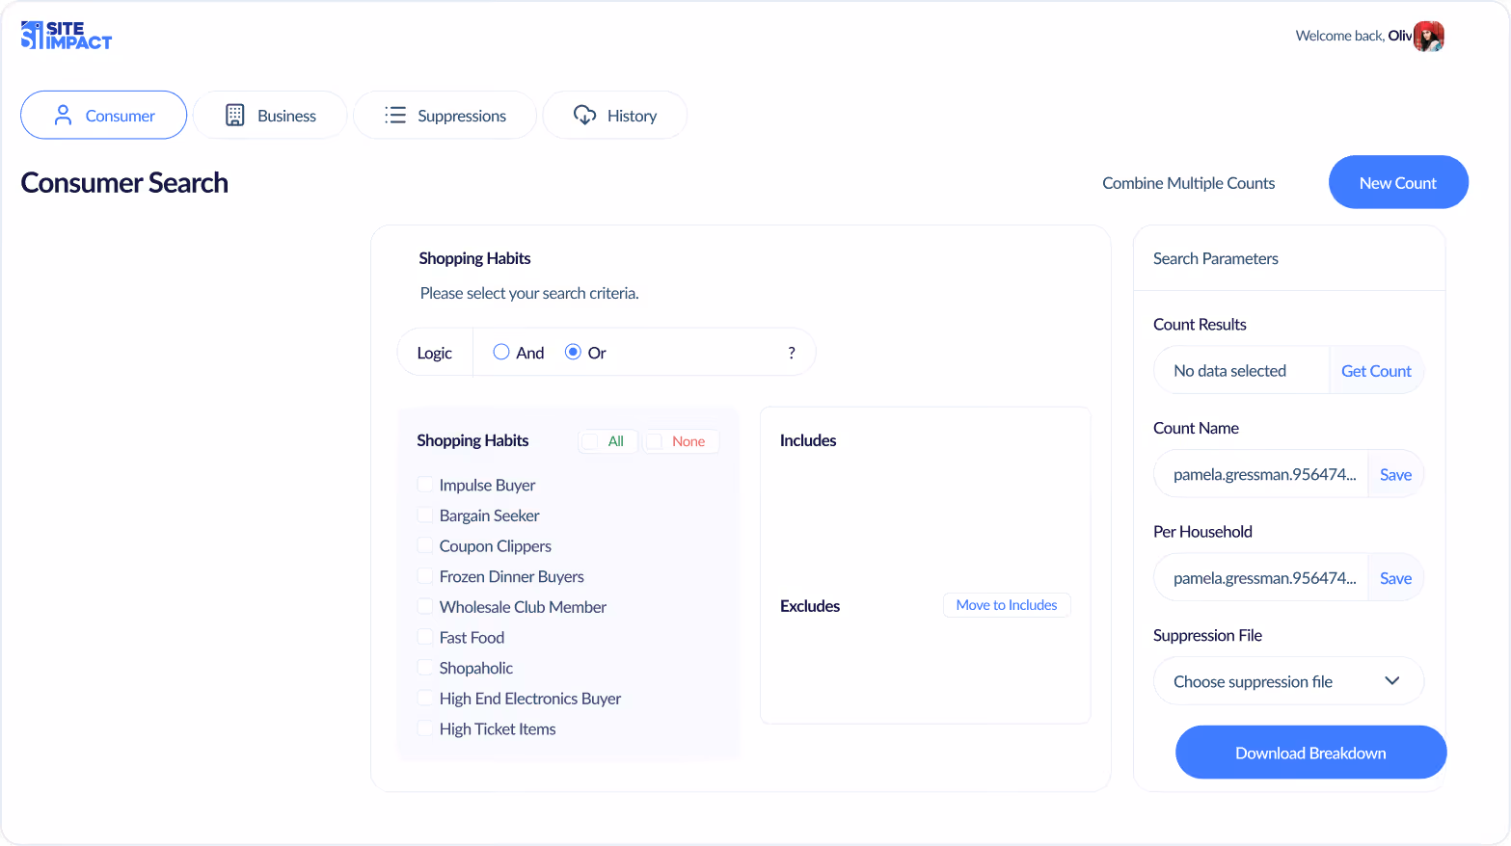This screenshot has width=1511, height=846.
Task: Select None for shopping habits
Action: (681, 441)
